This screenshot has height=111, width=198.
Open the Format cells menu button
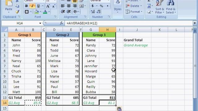coord(134,12)
